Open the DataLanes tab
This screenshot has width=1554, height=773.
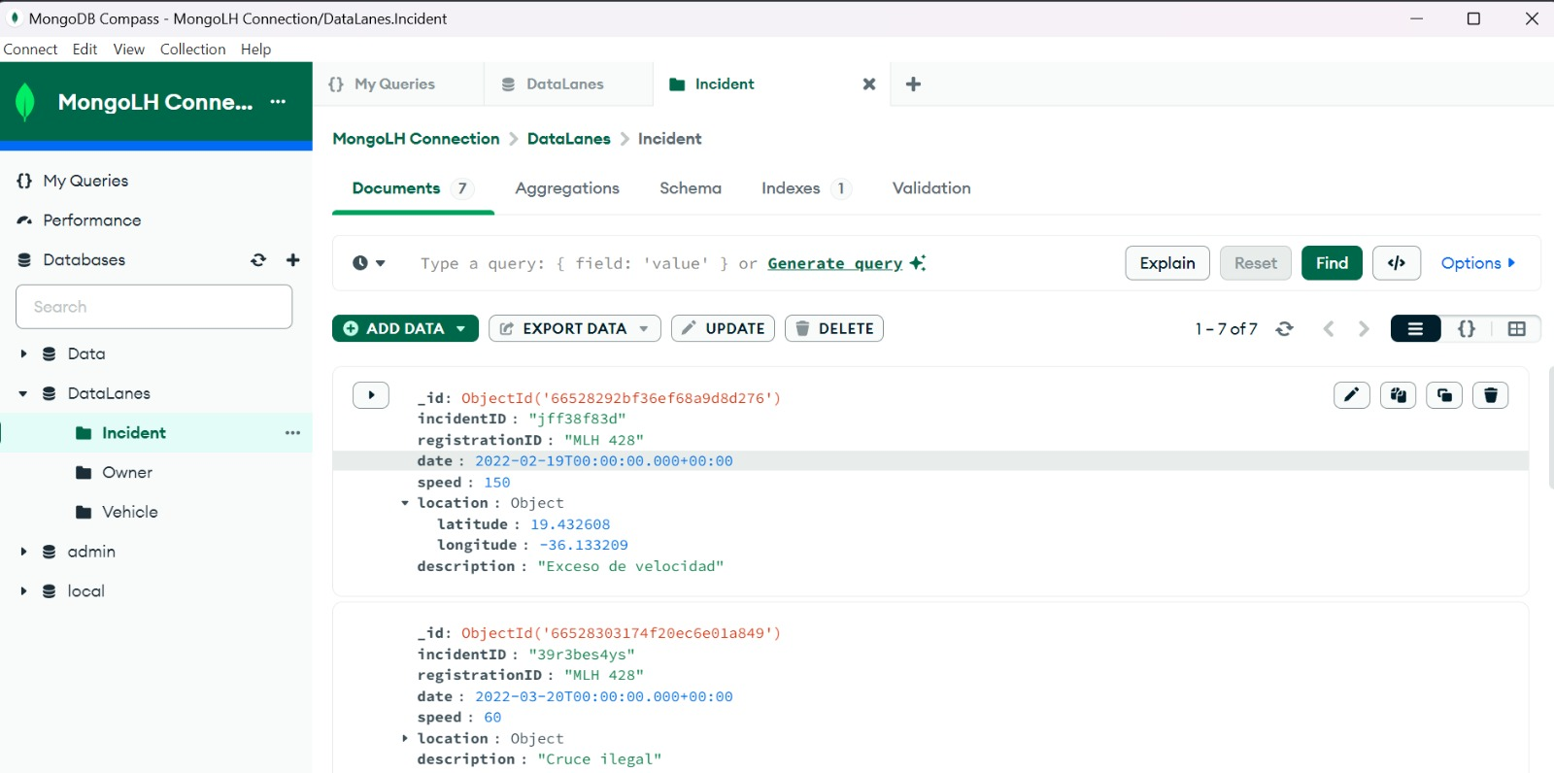[x=568, y=84]
